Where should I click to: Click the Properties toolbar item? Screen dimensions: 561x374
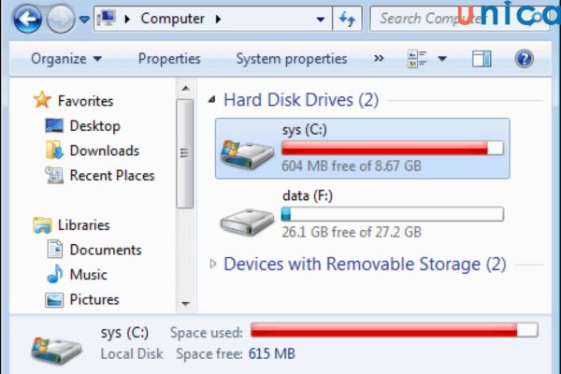[169, 59]
